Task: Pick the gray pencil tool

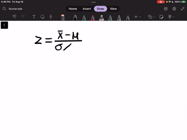Action: pyautogui.click(x=128, y=17)
